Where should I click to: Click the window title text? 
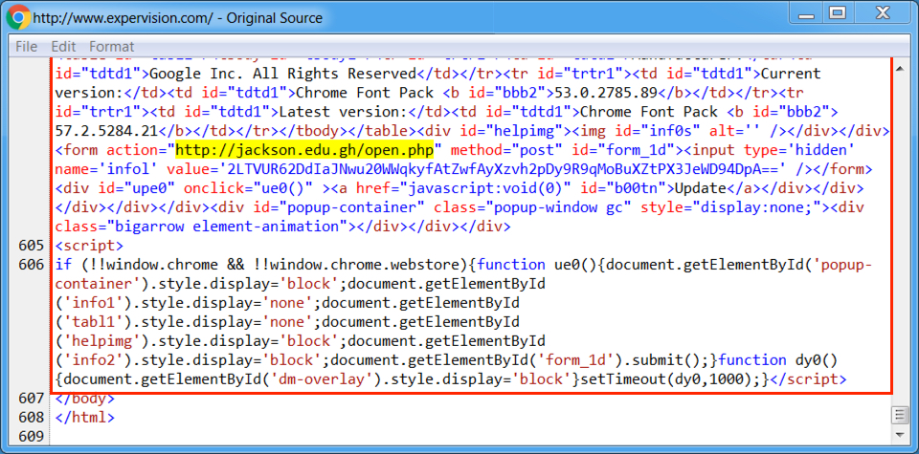pos(178,18)
